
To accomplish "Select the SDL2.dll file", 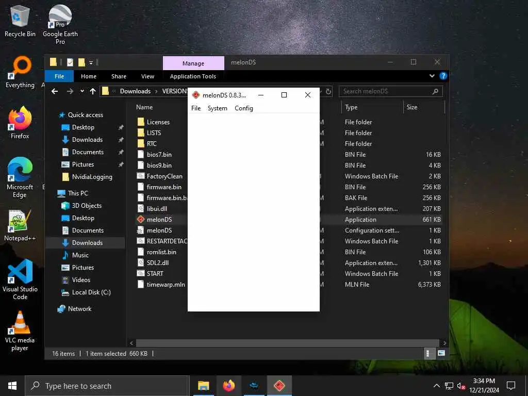I will 158,262.
